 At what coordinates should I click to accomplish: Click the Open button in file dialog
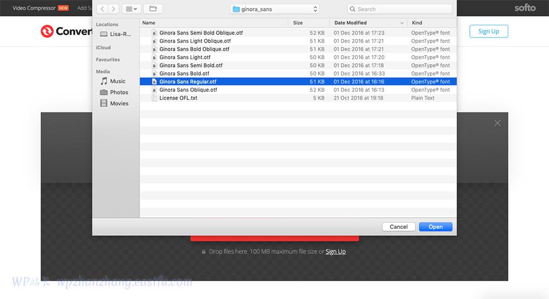click(x=435, y=227)
